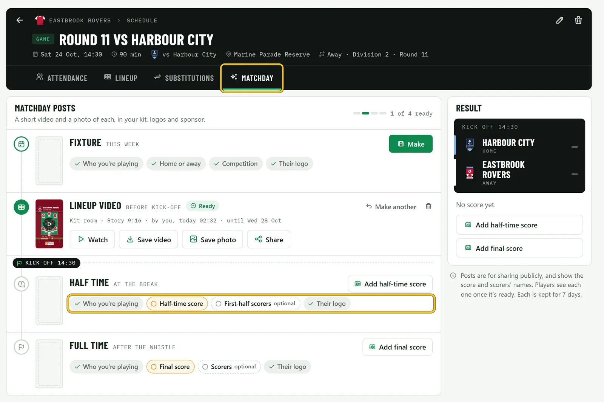This screenshot has height=402, width=604.
Task: Select the Scorers optional chip
Action: [x=229, y=366]
